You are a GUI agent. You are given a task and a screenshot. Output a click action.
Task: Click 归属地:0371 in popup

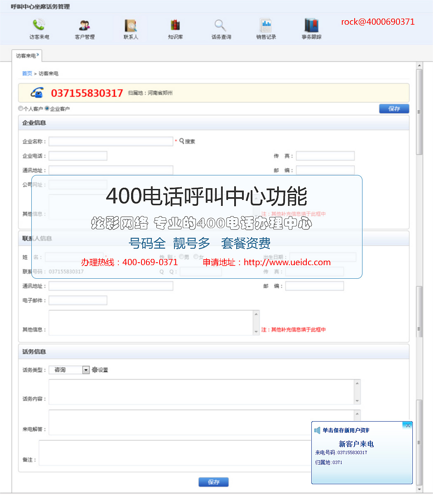click(329, 462)
